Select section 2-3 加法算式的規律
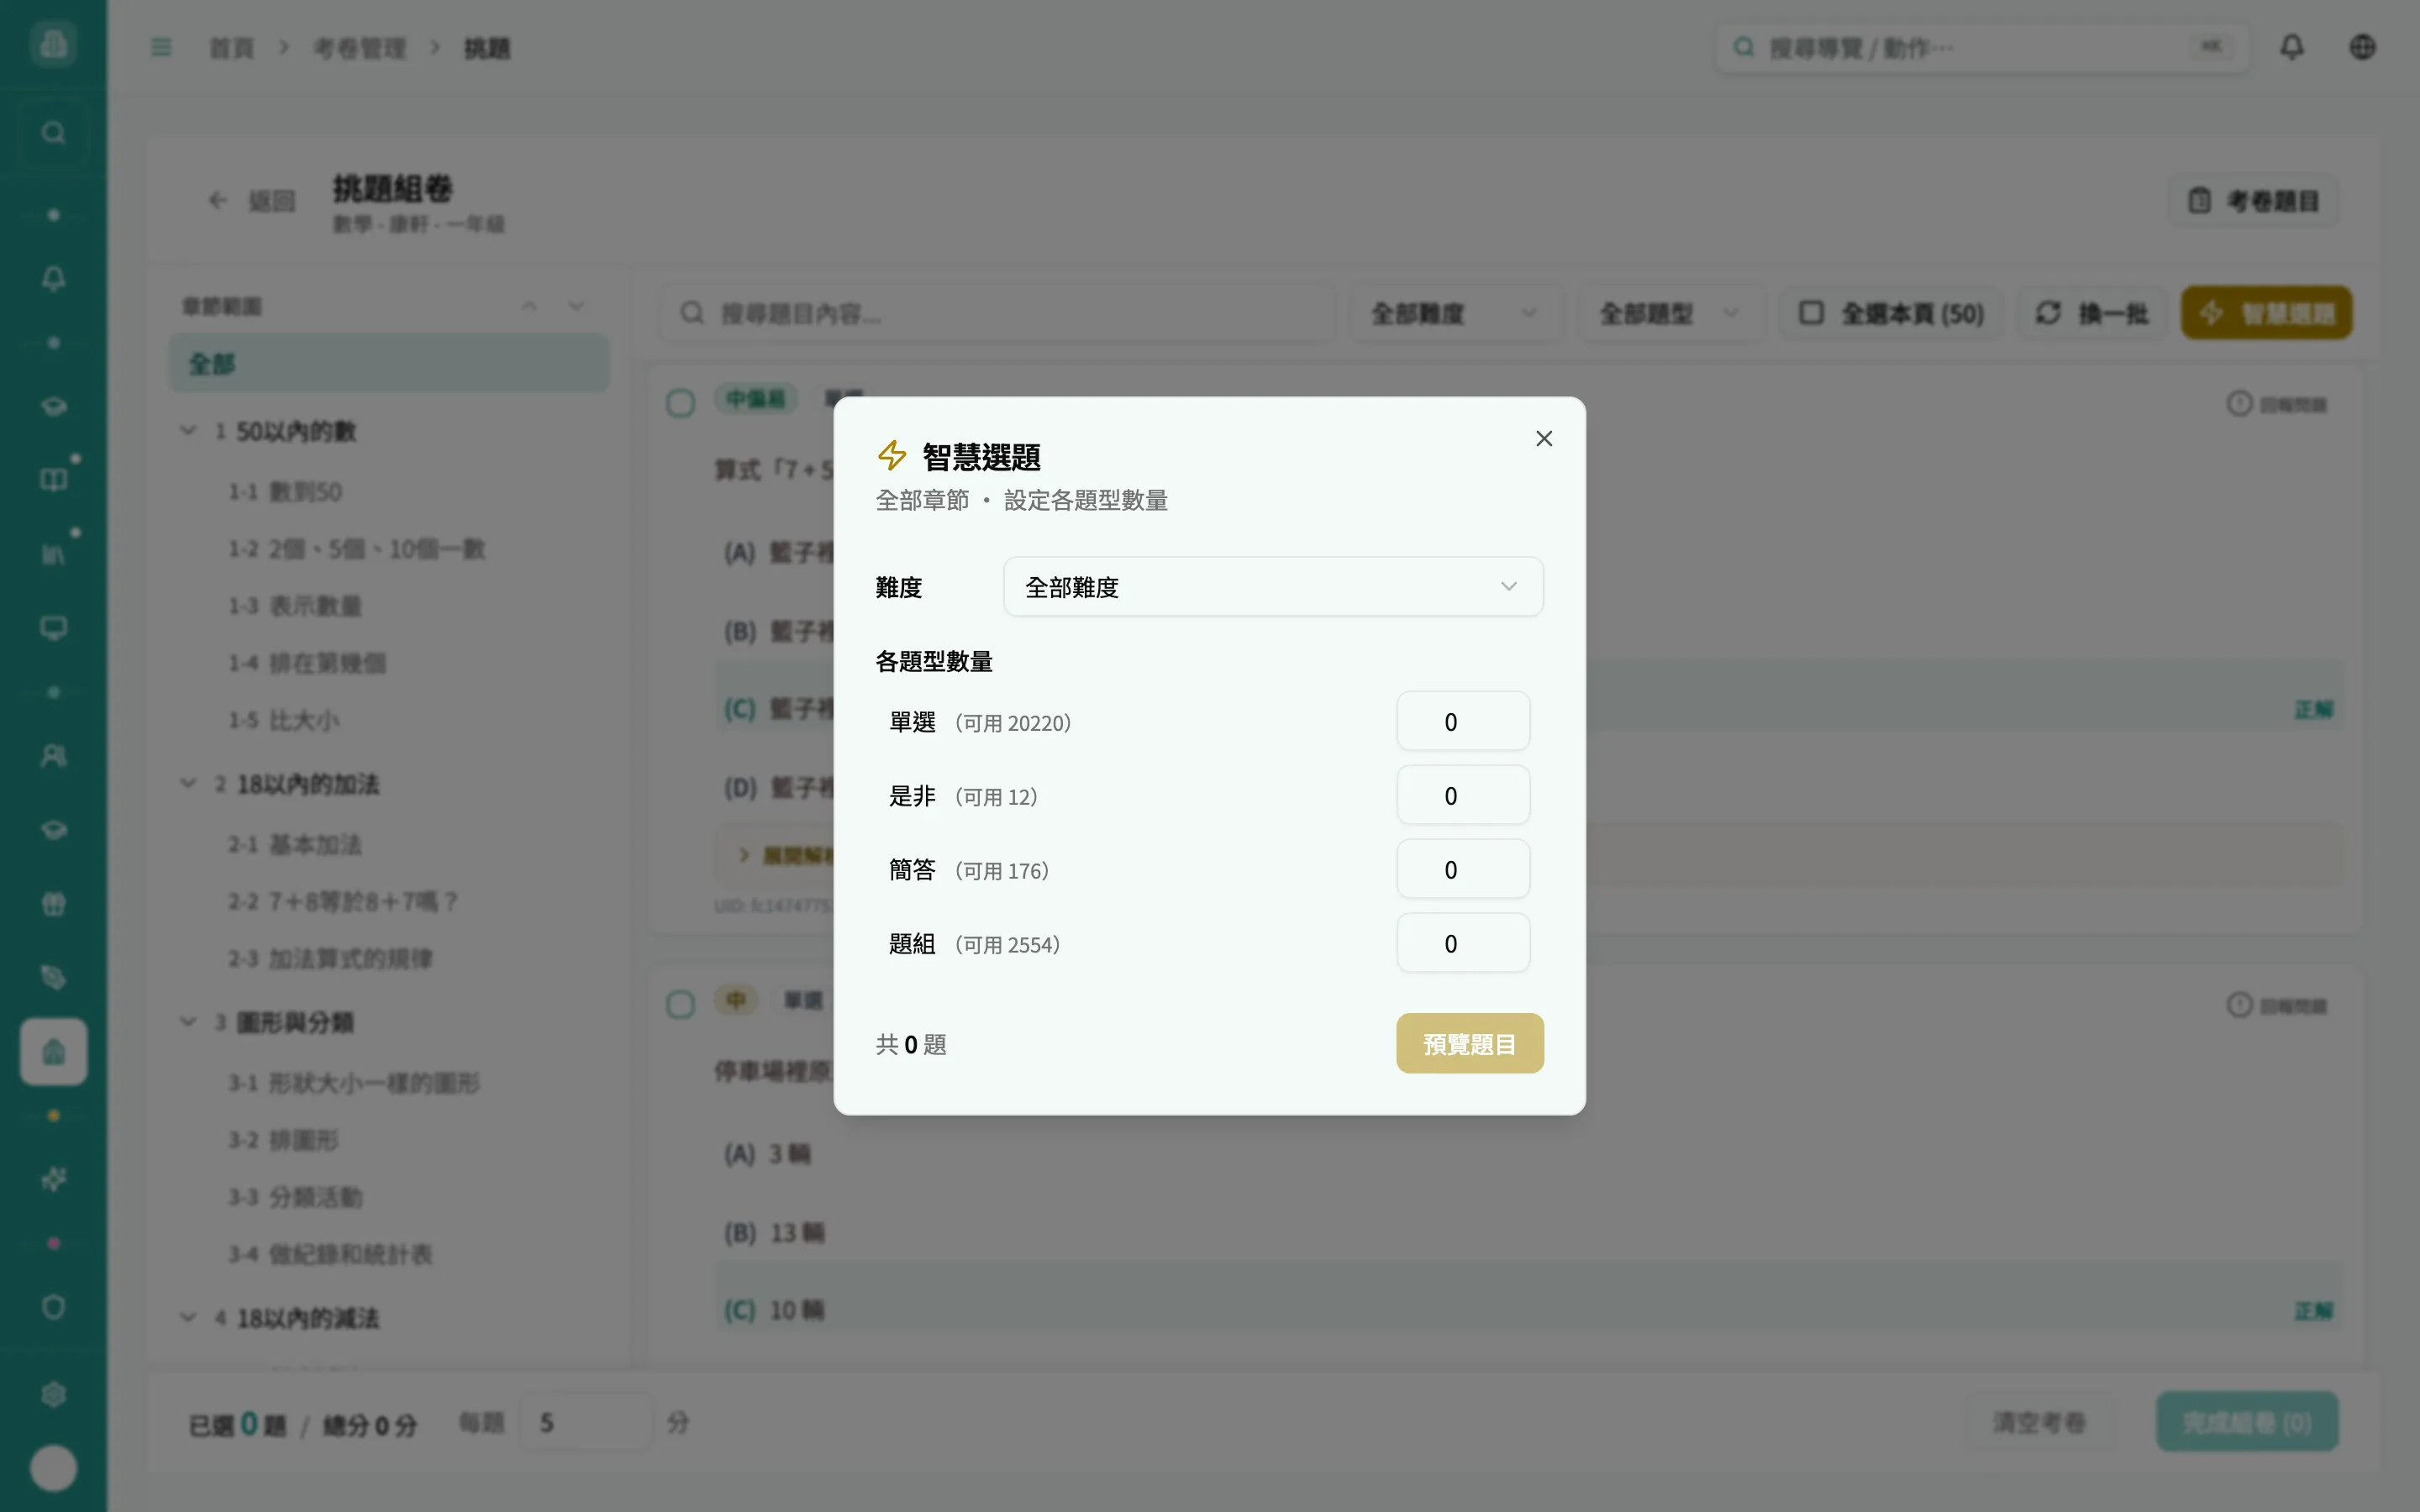The image size is (2420, 1512). (330, 959)
